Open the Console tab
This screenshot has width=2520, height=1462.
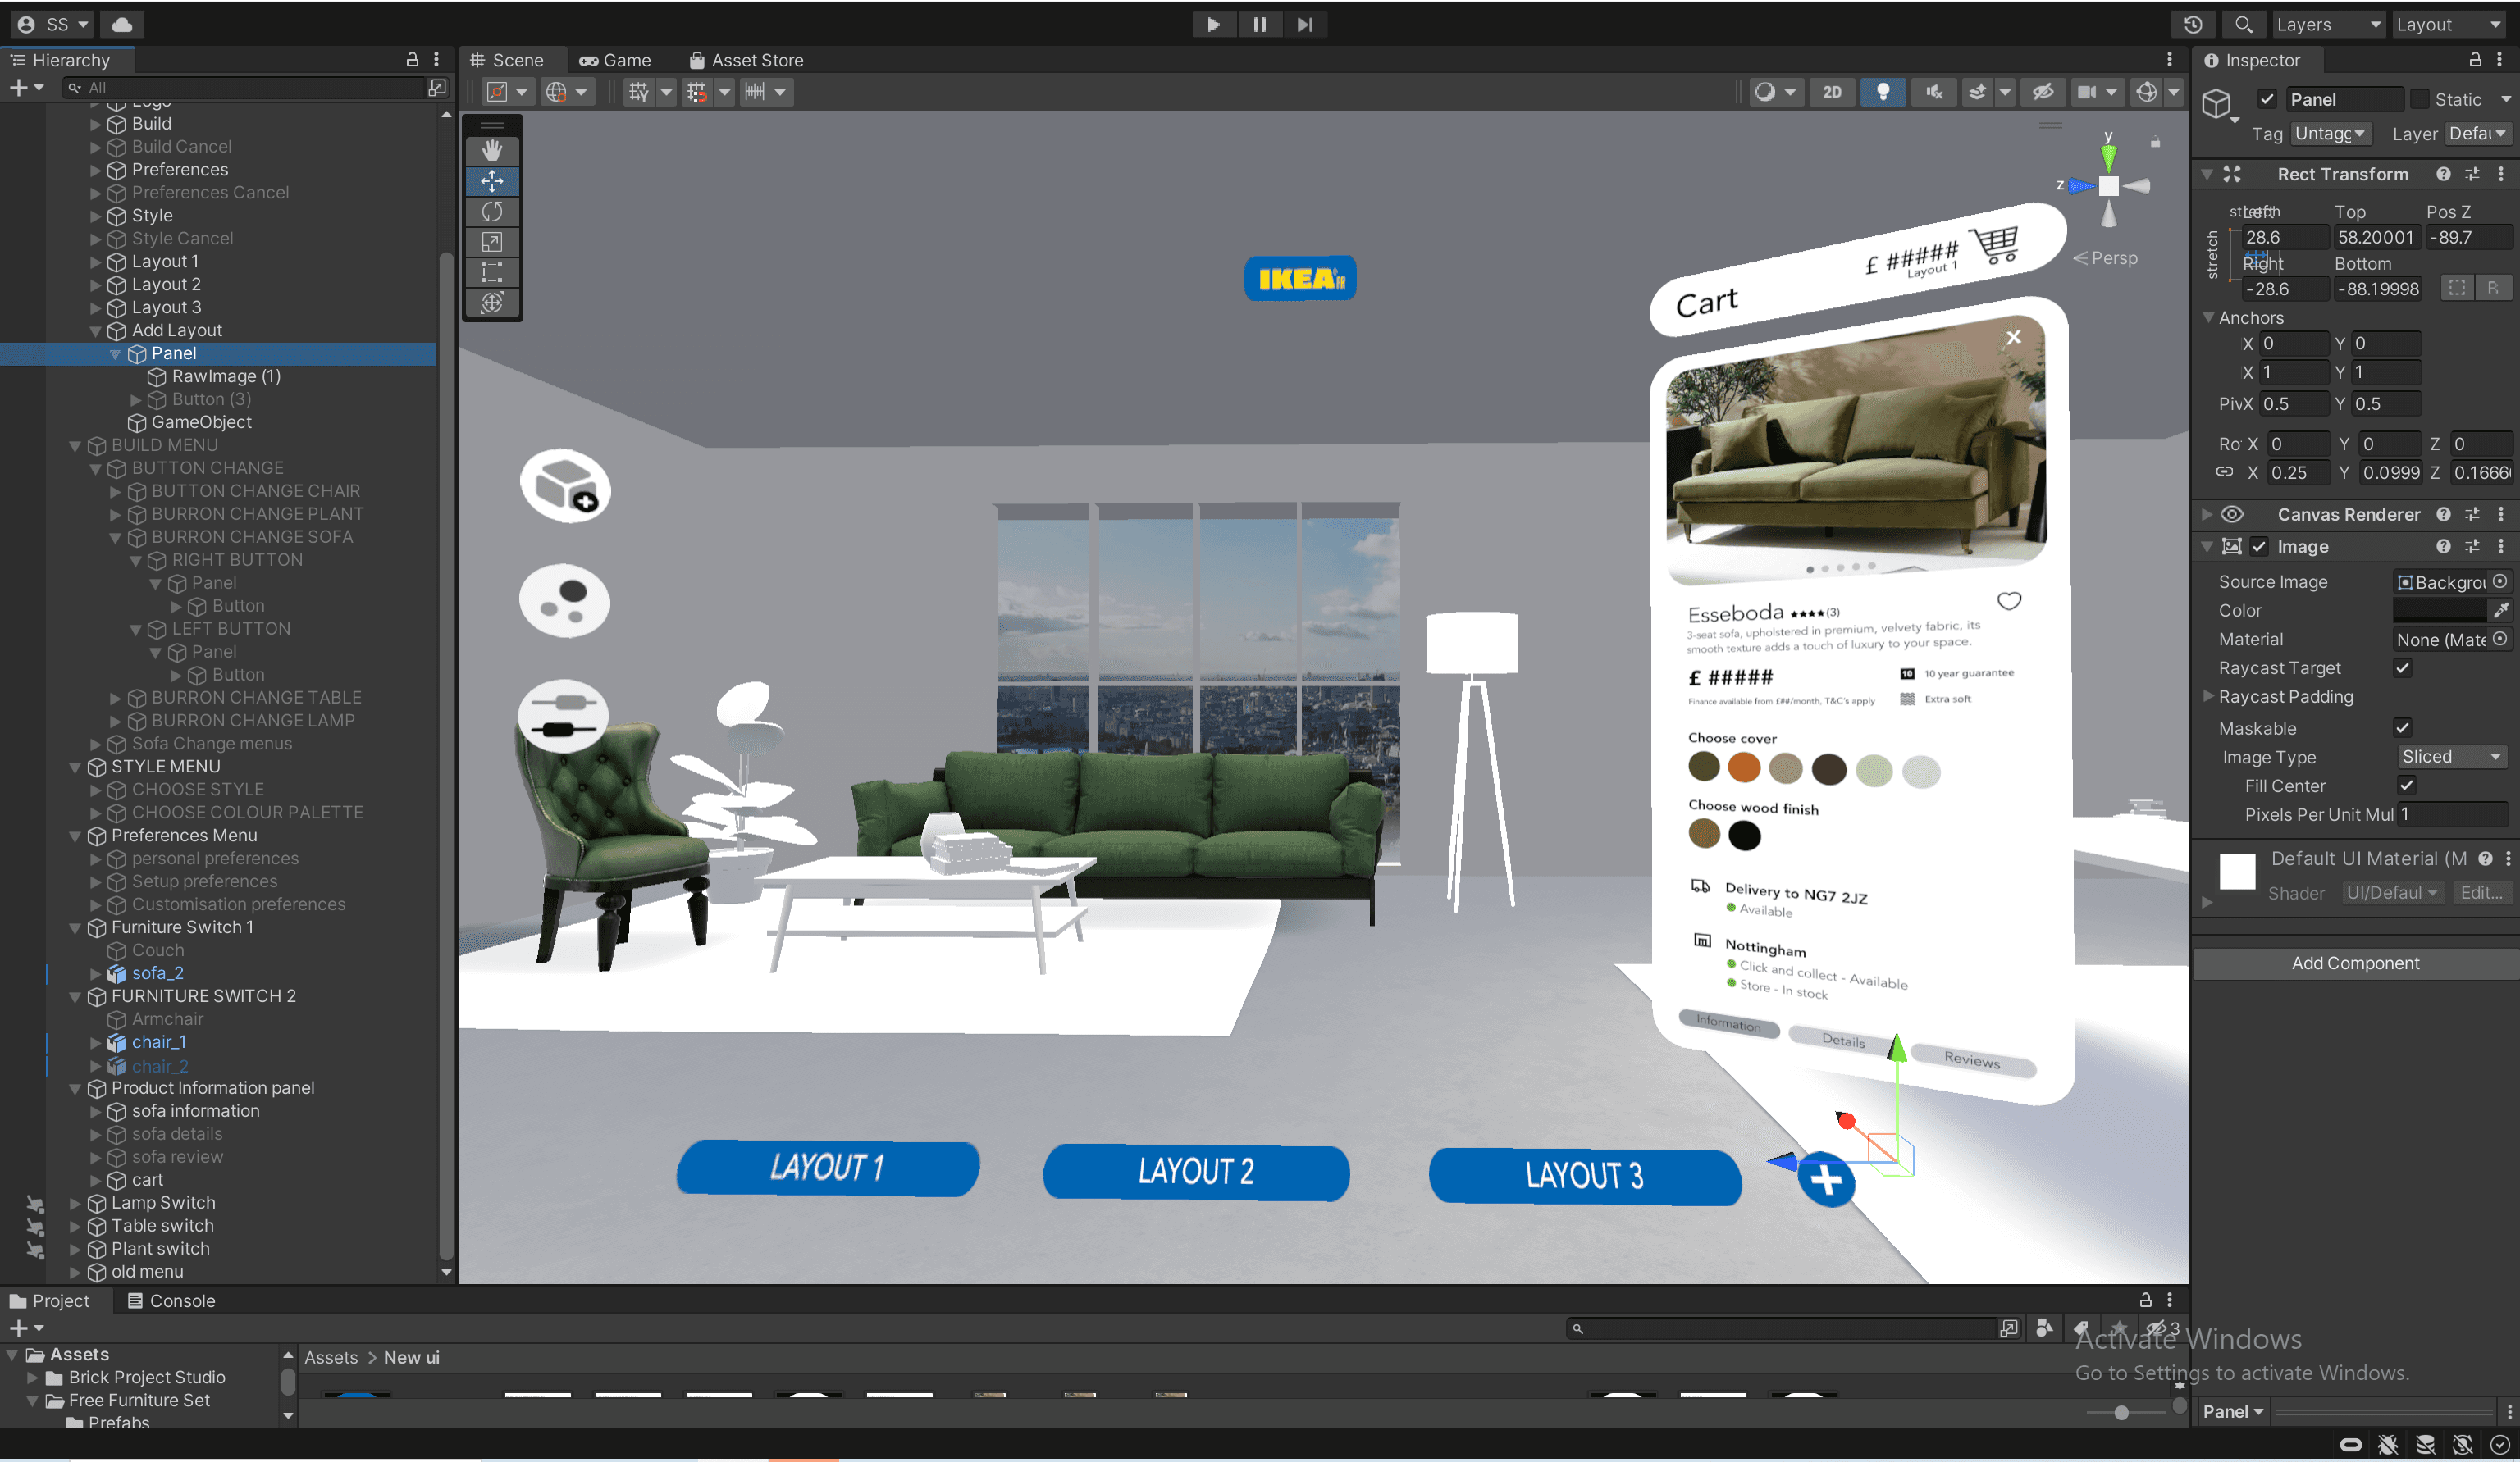point(170,1300)
